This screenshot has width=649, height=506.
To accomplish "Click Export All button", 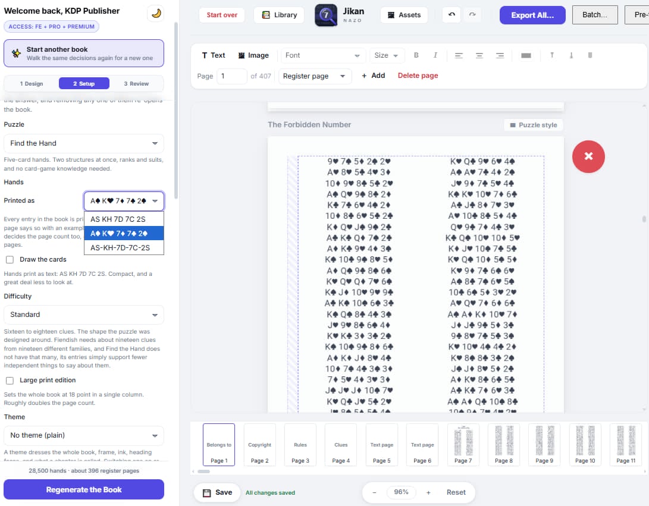I will [532, 15].
